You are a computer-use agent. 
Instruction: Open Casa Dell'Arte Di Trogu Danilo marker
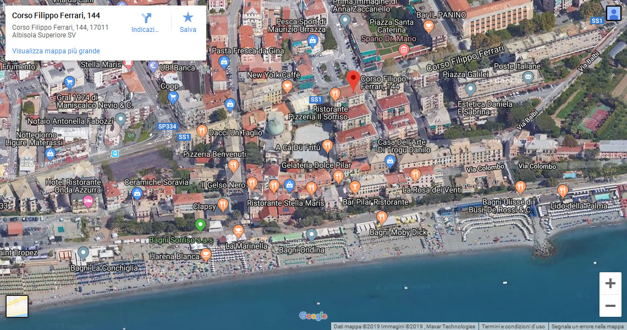pyautogui.click(x=390, y=161)
